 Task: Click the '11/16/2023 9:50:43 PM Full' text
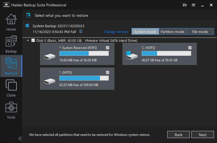[54, 32]
